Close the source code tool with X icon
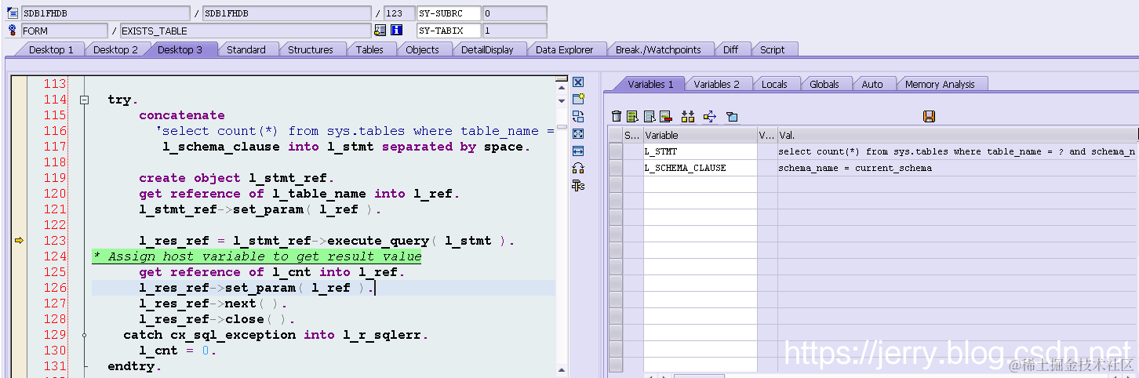 [x=578, y=82]
